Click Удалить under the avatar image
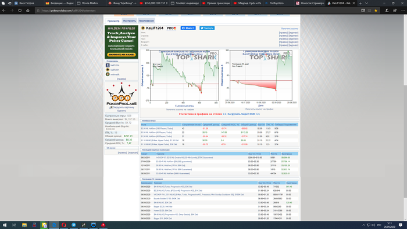Image resolution: width=407 pixels, height=229 pixels. point(122,110)
